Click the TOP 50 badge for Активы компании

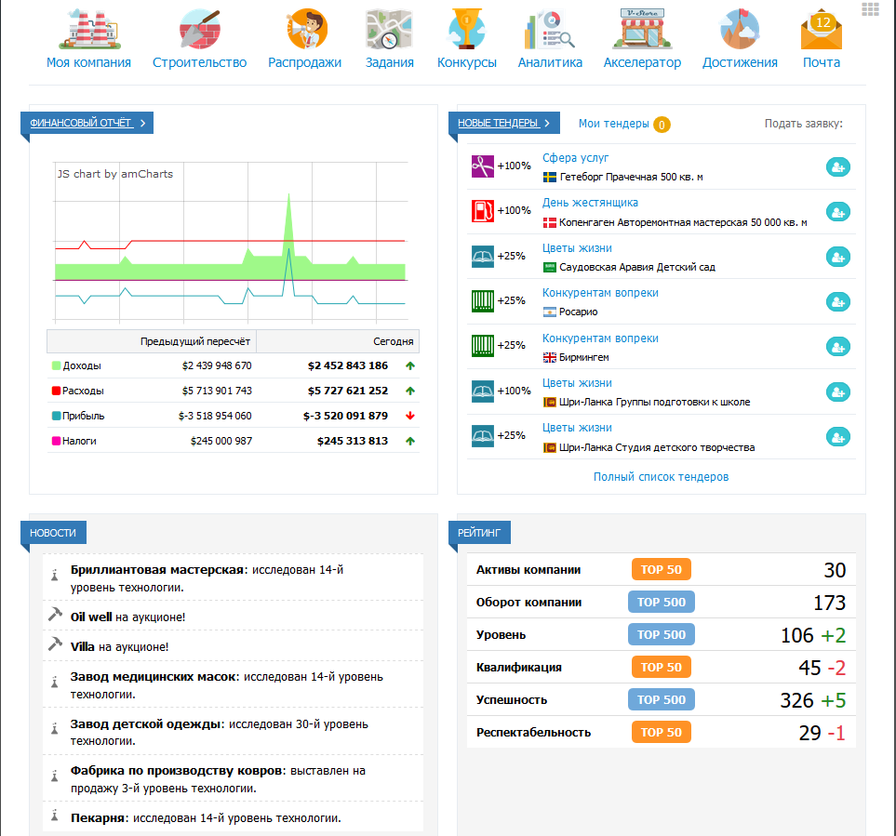pyautogui.click(x=661, y=570)
